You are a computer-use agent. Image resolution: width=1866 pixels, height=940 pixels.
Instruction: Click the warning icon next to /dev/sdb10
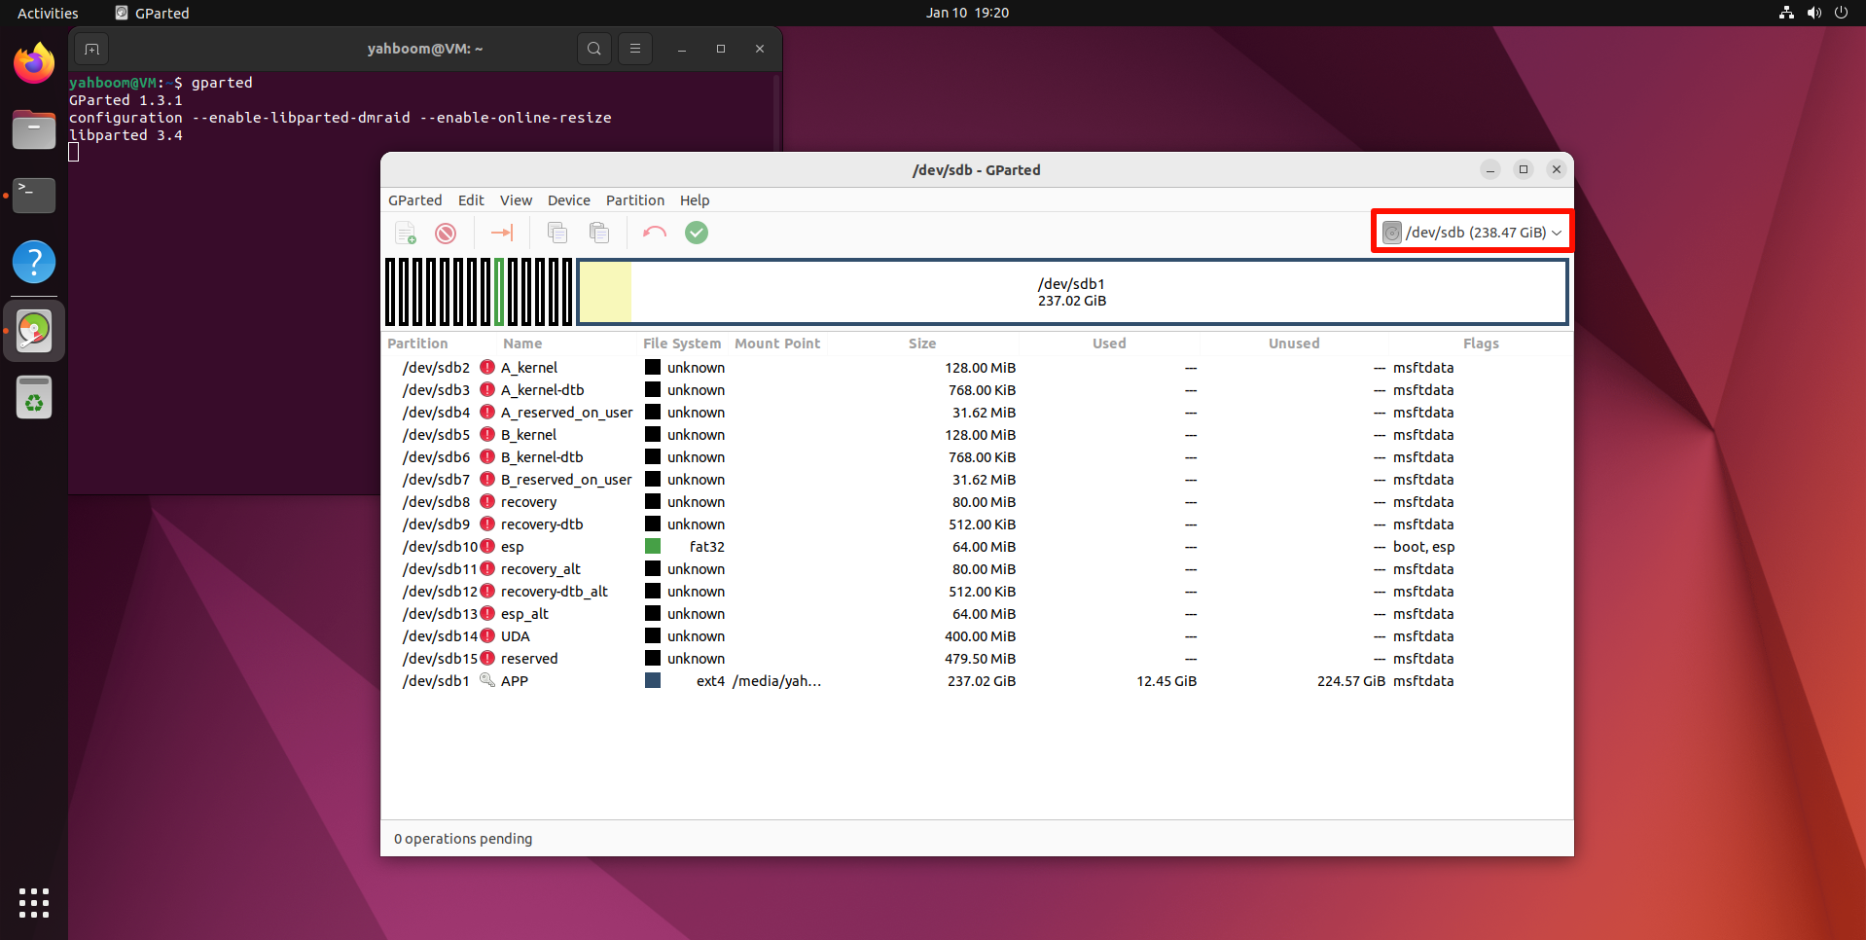pos(488,547)
